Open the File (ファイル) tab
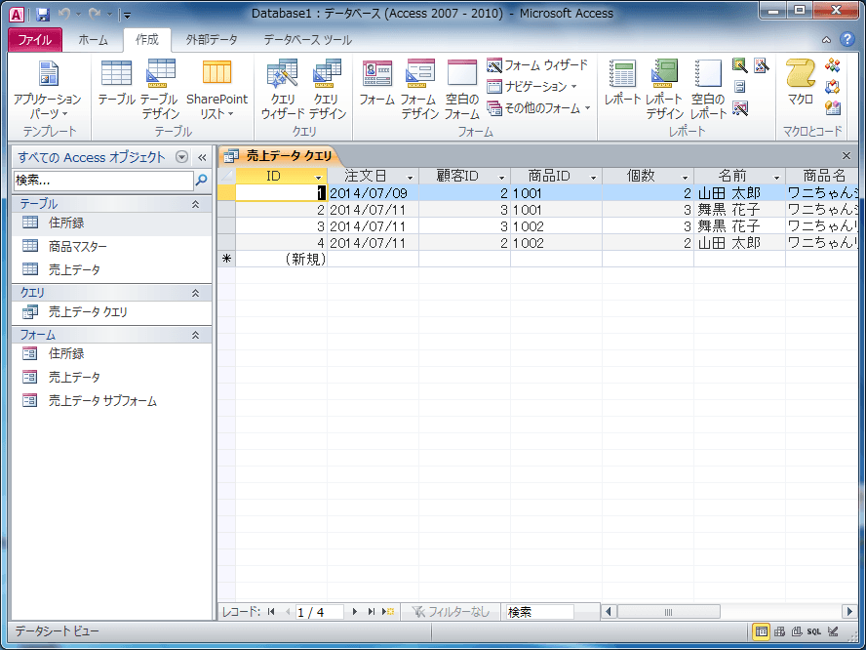Viewport: 866px width, 650px height. [35, 40]
